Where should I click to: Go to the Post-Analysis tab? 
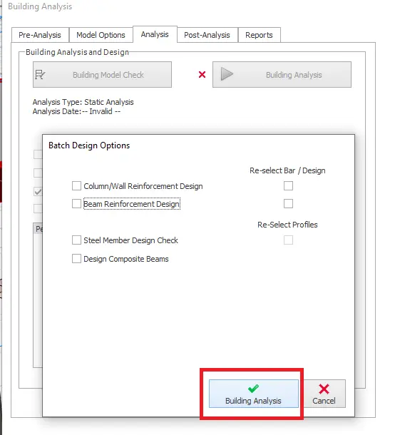click(x=207, y=35)
